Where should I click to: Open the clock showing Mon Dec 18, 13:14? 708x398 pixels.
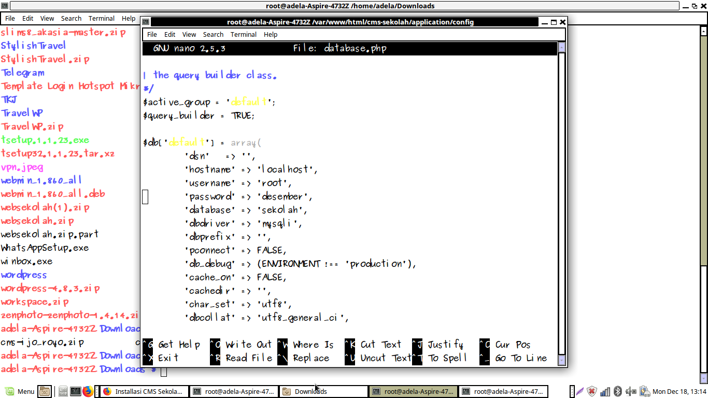point(679,391)
